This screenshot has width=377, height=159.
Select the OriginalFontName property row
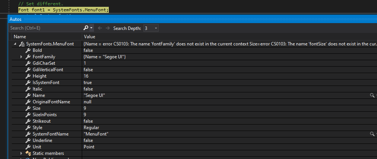[194, 102]
